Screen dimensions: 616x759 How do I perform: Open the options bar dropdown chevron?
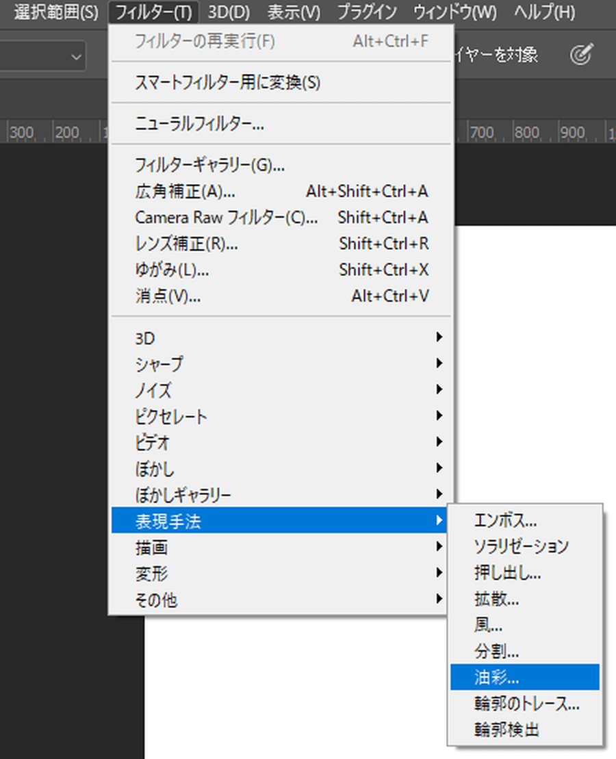tap(76, 57)
